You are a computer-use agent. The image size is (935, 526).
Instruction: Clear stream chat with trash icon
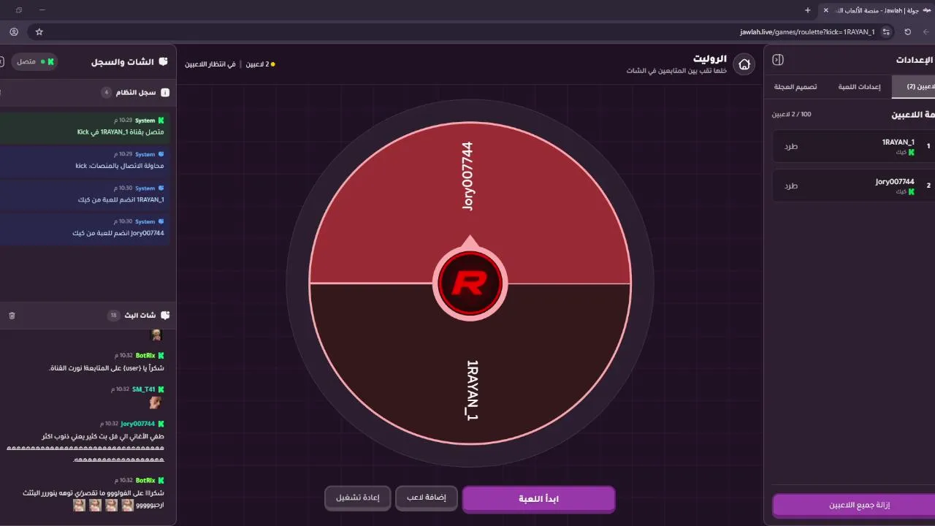pos(12,316)
